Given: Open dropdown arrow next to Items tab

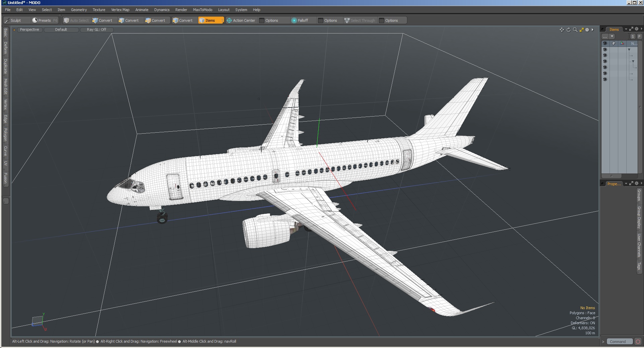Looking at the screenshot, I should [x=626, y=29].
